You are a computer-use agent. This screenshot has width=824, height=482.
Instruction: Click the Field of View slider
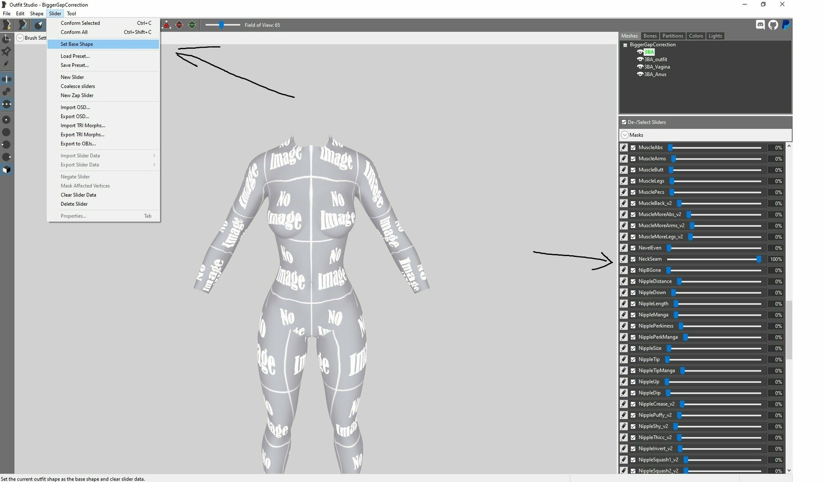[x=223, y=25]
